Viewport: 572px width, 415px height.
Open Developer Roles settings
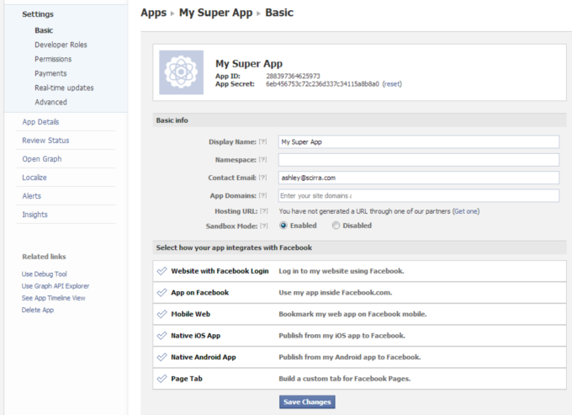coord(61,45)
